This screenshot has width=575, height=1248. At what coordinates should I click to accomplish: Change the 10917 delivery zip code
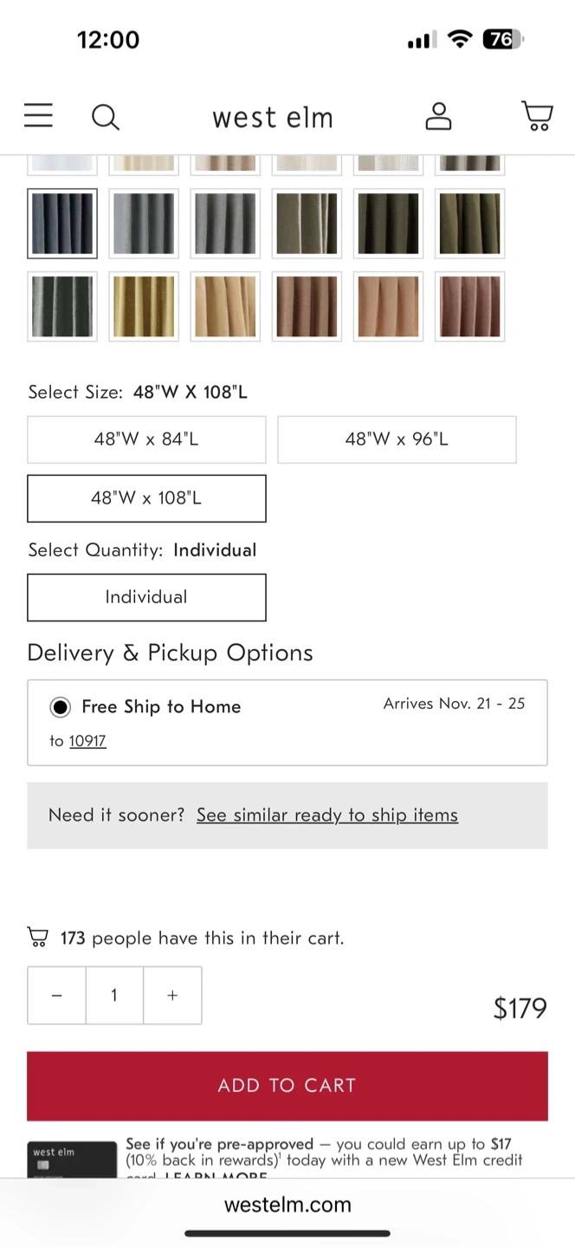(x=87, y=741)
